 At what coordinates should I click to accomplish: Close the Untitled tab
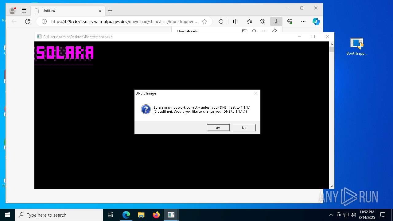100,11
